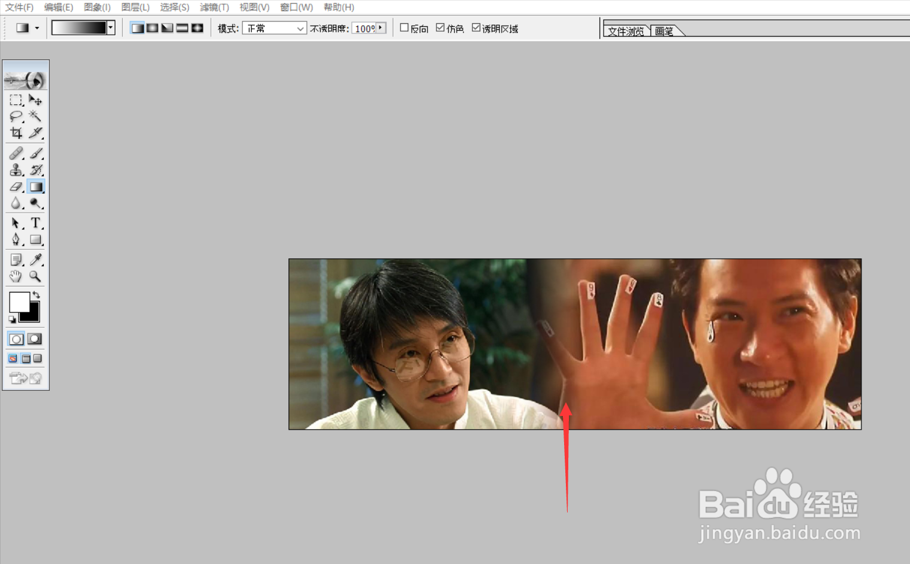910x564 pixels.
Task: Open the 模式 blending mode dropdown
Action: coord(275,28)
